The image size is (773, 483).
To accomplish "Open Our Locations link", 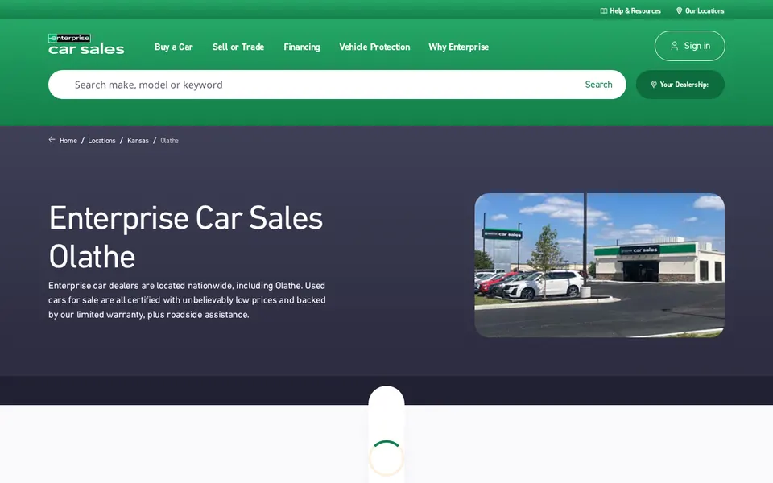I will pyautogui.click(x=700, y=10).
